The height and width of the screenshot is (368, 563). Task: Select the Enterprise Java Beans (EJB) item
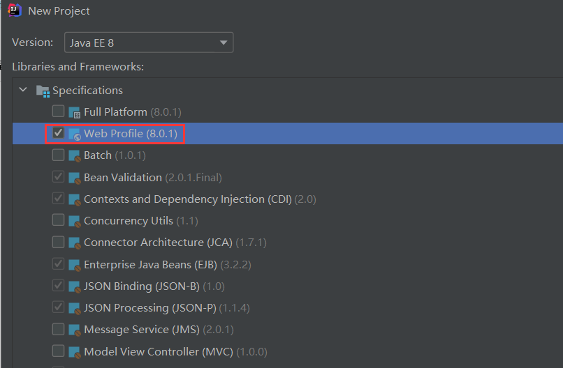pos(150,264)
